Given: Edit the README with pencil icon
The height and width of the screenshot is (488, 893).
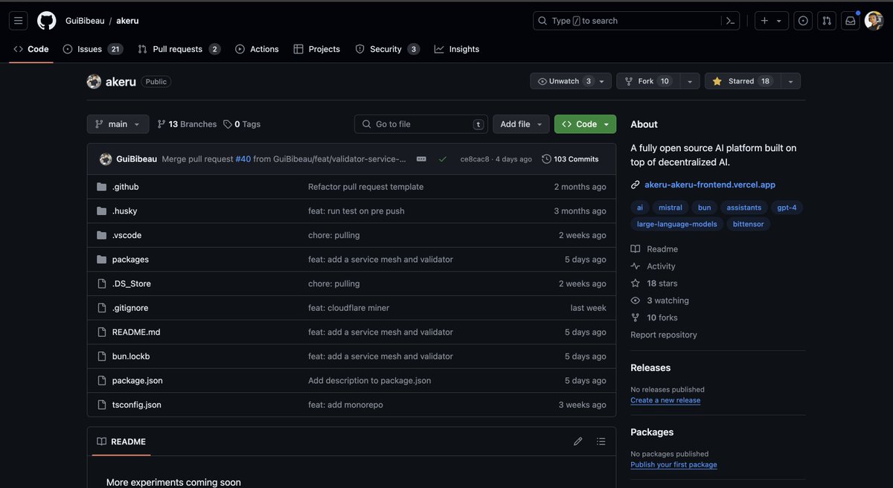Looking at the screenshot, I should point(577,442).
